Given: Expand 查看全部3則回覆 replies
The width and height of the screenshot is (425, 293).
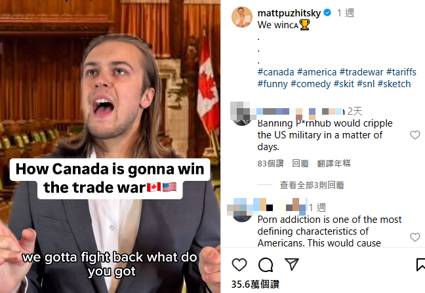Looking at the screenshot, I should 312,185.
